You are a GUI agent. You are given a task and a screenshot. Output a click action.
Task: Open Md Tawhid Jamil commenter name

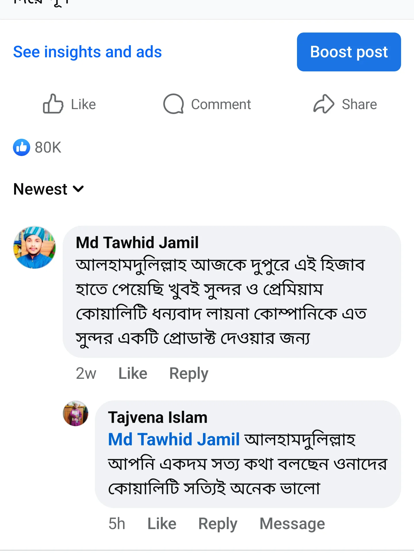(x=137, y=242)
